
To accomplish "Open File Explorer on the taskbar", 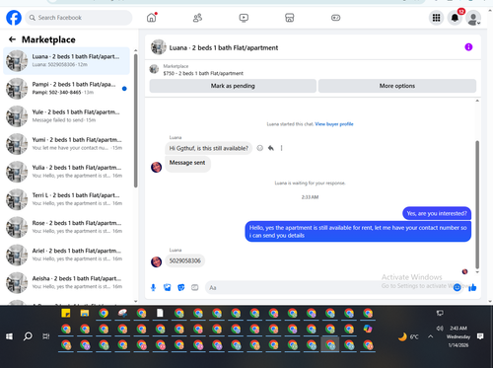I will (85, 313).
